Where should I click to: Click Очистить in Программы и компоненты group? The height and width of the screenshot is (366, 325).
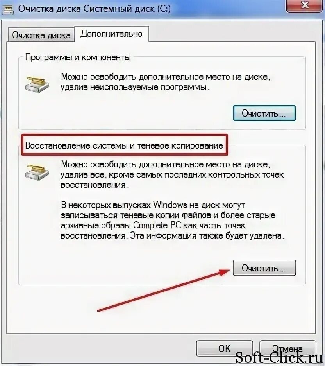[264, 113]
